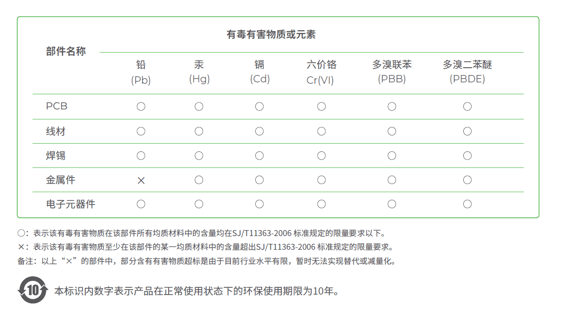Screen dimensions: 565x312
Task: Select the 有毒有害物质或元素 table heading
Action: 271,34
